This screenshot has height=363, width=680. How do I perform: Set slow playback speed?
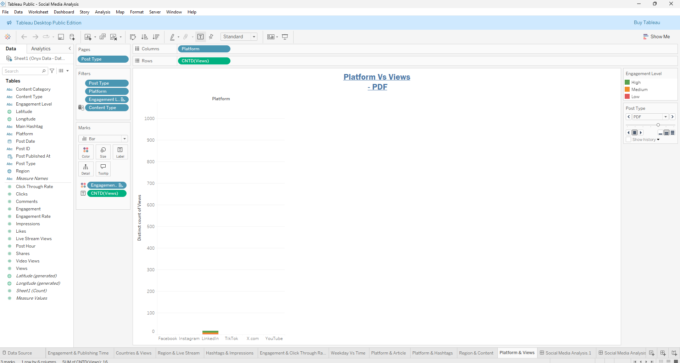pyautogui.click(x=661, y=133)
